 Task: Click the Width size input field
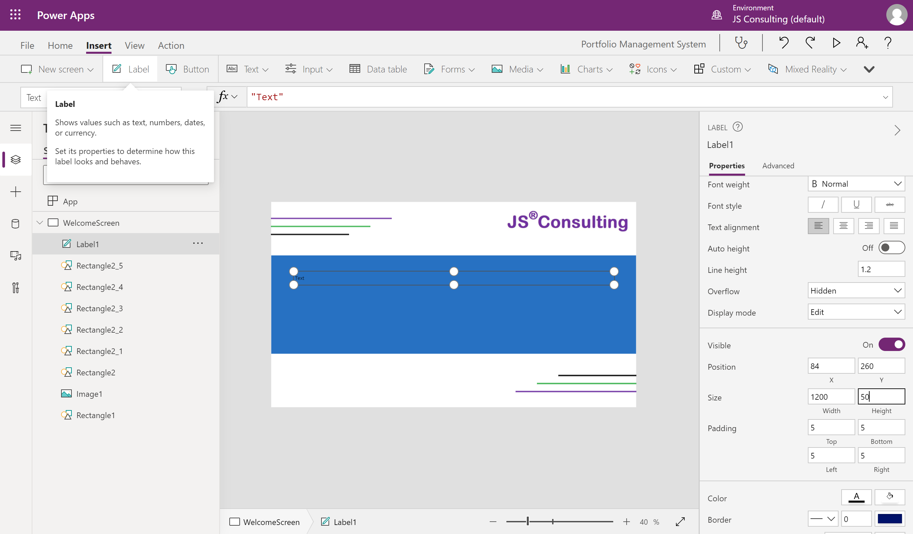(x=831, y=397)
